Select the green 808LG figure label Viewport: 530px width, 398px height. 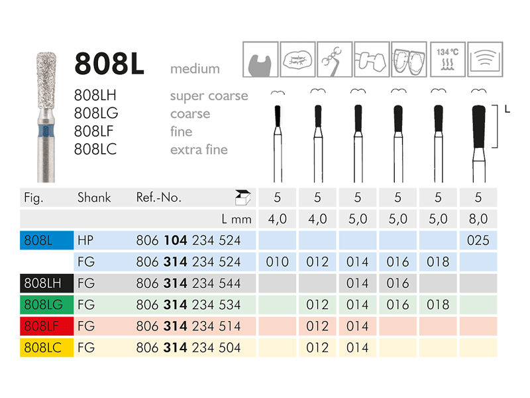tap(46, 304)
